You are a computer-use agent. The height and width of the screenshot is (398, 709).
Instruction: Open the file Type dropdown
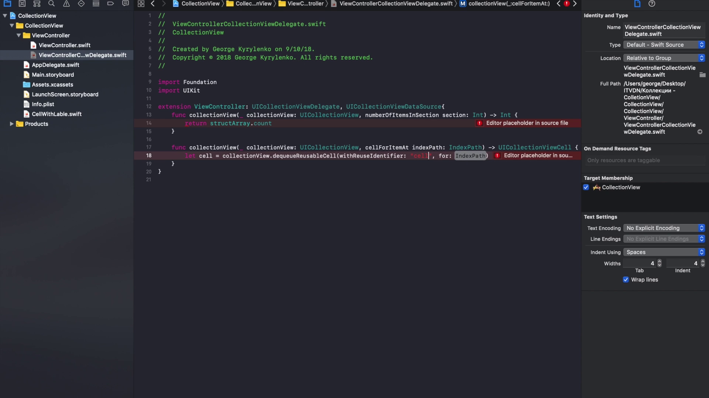tap(664, 45)
